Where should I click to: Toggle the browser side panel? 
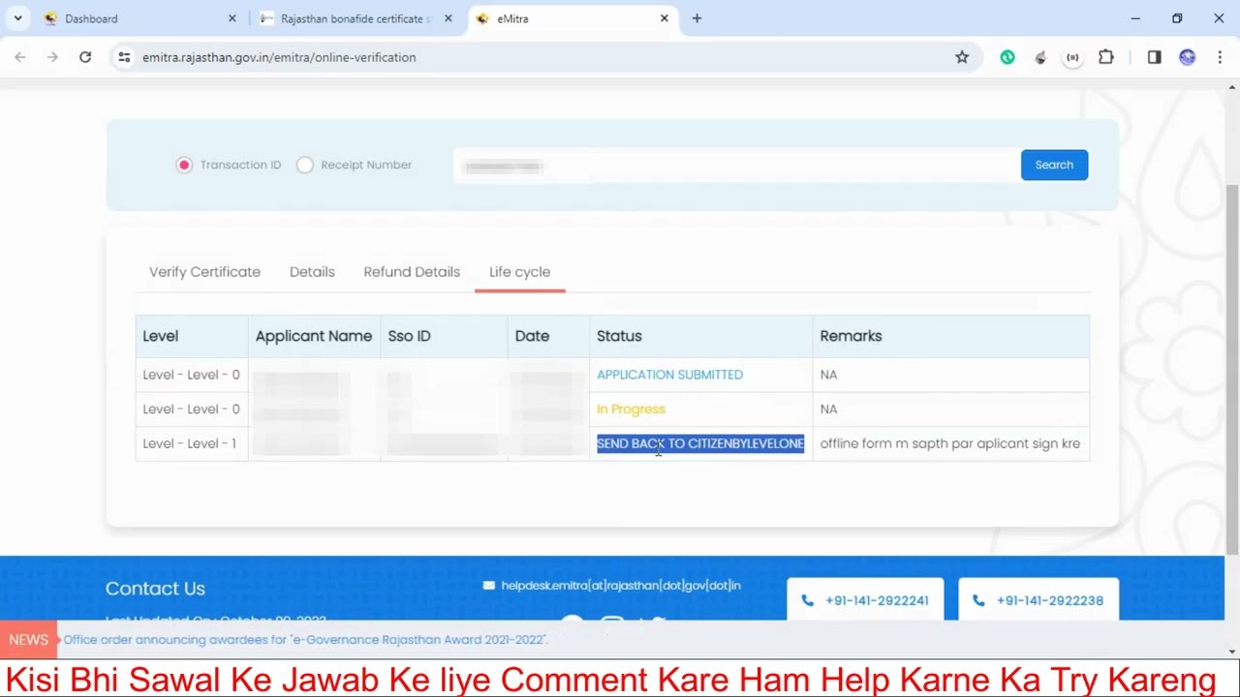coord(1154,57)
